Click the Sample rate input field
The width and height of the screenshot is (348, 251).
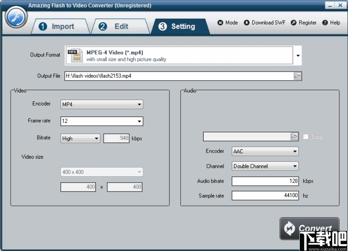click(265, 196)
